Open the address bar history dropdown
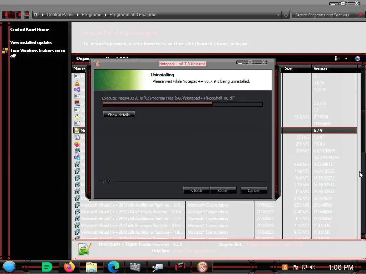This screenshot has width=366, height=274. [x=278, y=15]
